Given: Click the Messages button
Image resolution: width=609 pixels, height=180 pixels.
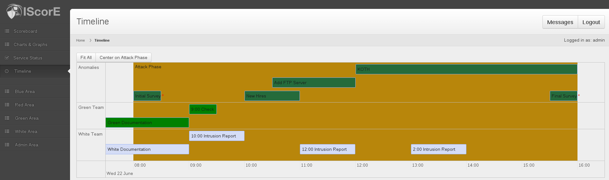Looking at the screenshot, I should (x=560, y=22).
